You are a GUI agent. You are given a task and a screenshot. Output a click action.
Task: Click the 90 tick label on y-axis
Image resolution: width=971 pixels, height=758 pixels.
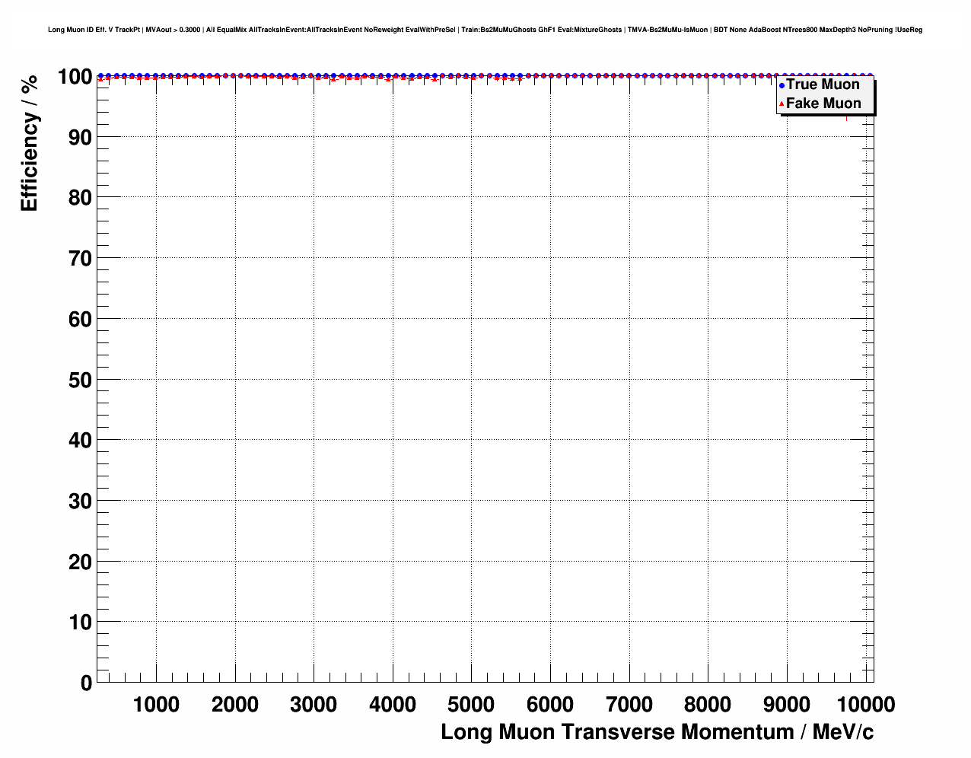[79, 138]
